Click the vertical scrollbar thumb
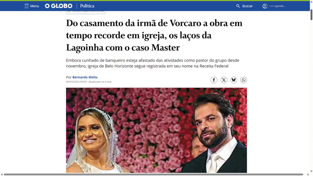The height and width of the screenshot is (176, 313). [x=311, y=15]
